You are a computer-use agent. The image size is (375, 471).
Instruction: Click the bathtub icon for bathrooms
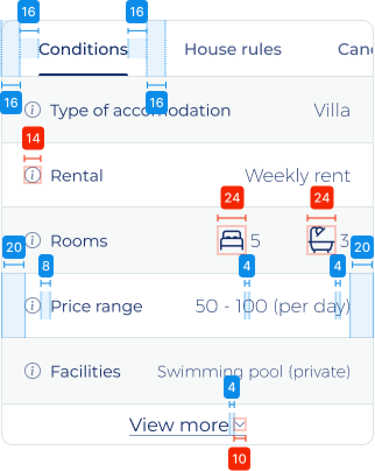321,240
